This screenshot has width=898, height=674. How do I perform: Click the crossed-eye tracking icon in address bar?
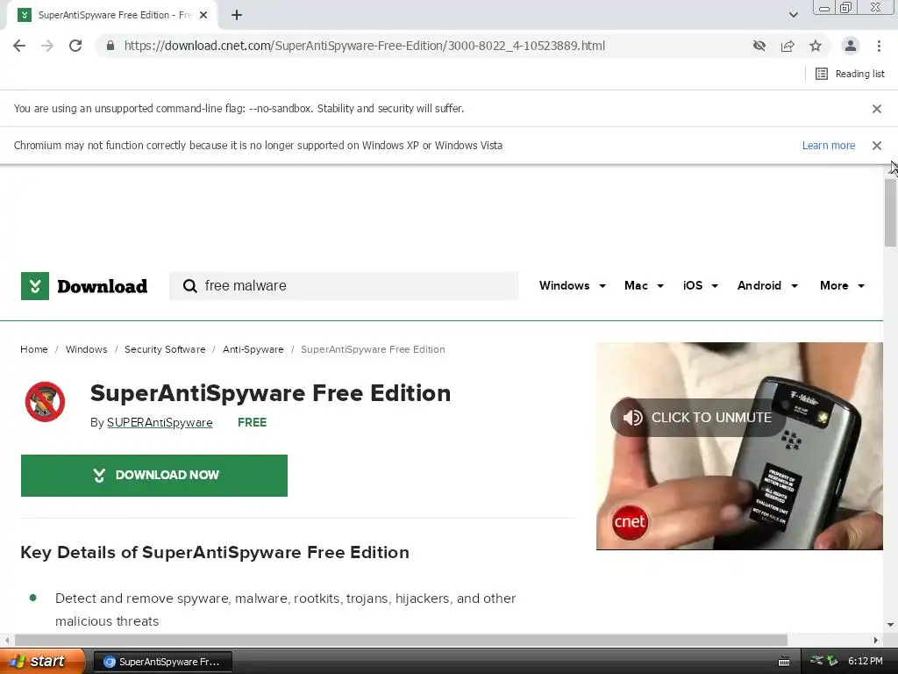coord(759,46)
